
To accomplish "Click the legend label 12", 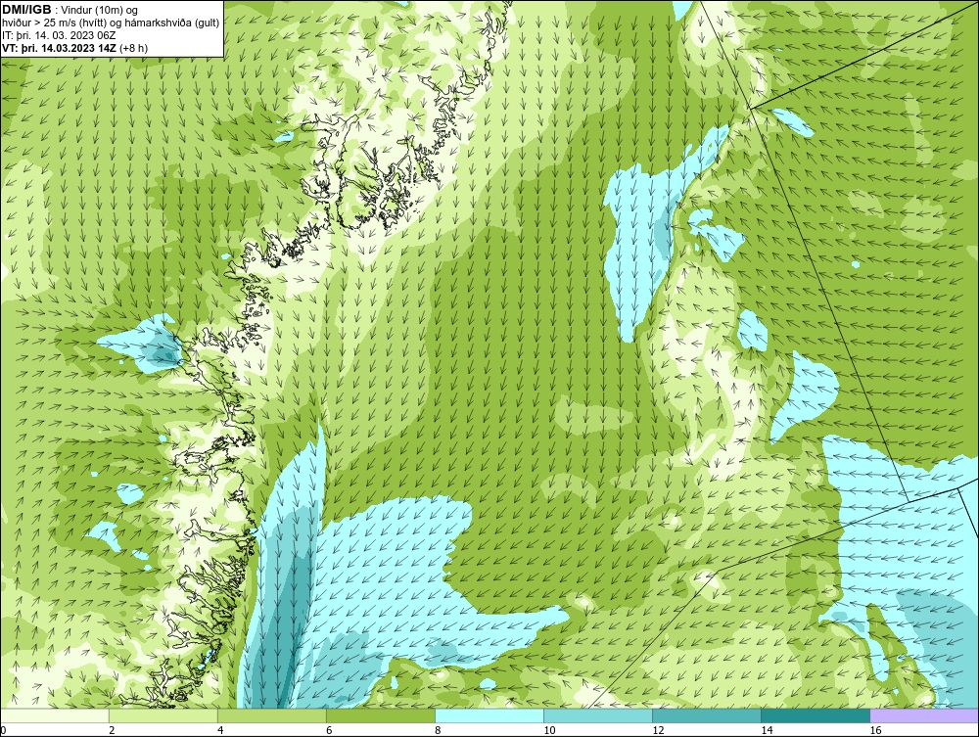I will [x=658, y=730].
